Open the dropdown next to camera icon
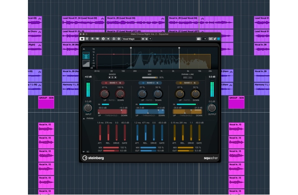The width and height of the screenshot is (298, 195). (x=205, y=39)
